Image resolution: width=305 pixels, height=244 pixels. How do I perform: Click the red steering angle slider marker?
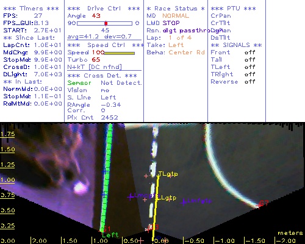point(106,23)
